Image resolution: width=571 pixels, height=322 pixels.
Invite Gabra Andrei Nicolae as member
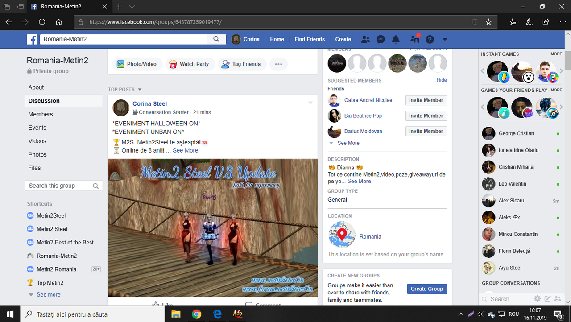tap(426, 100)
